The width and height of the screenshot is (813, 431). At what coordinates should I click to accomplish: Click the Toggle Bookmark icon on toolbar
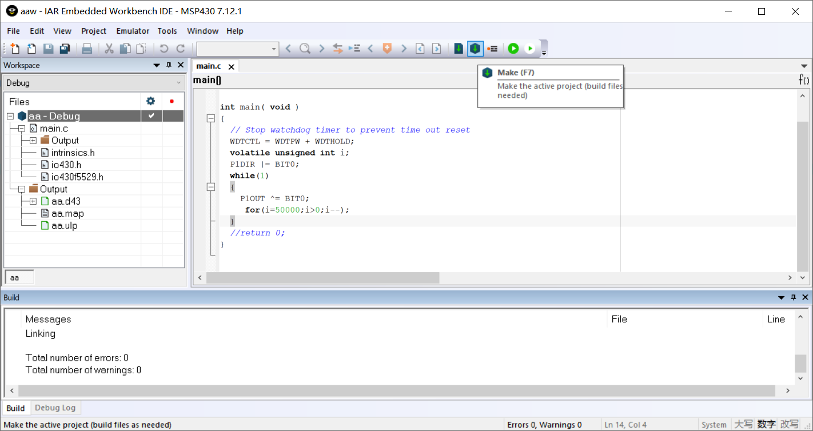pos(387,49)
